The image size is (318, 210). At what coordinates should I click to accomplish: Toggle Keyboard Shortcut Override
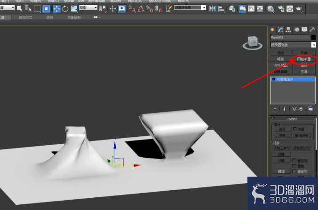point(121,9)
